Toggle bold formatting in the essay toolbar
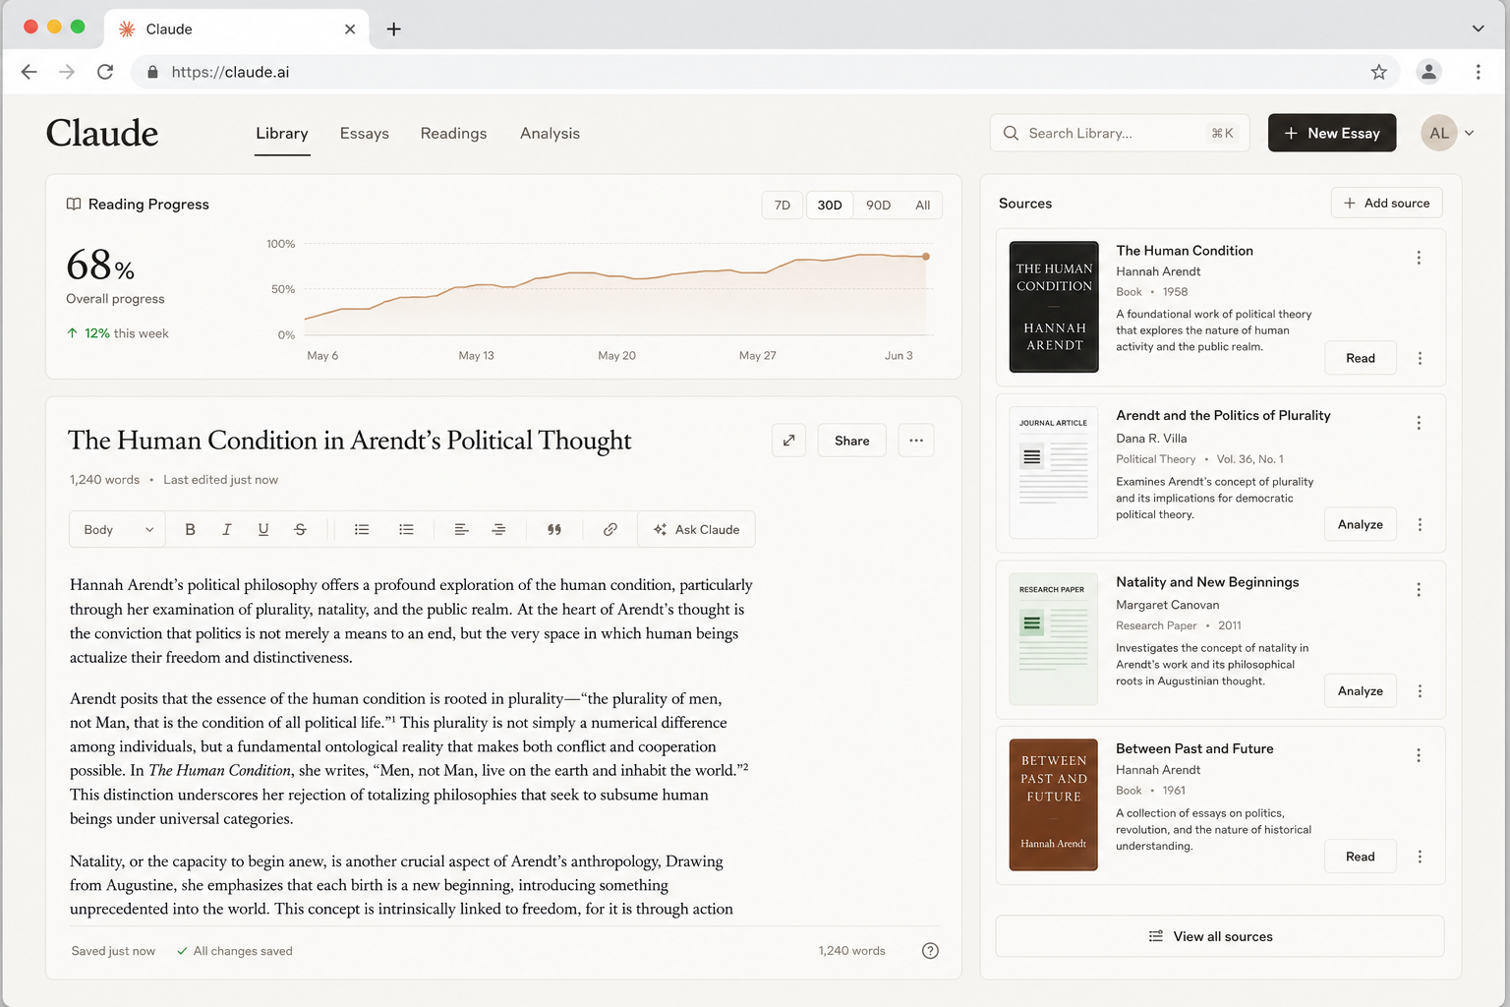This screenshot has width=1510, height=1007. [x=190, y=529]
